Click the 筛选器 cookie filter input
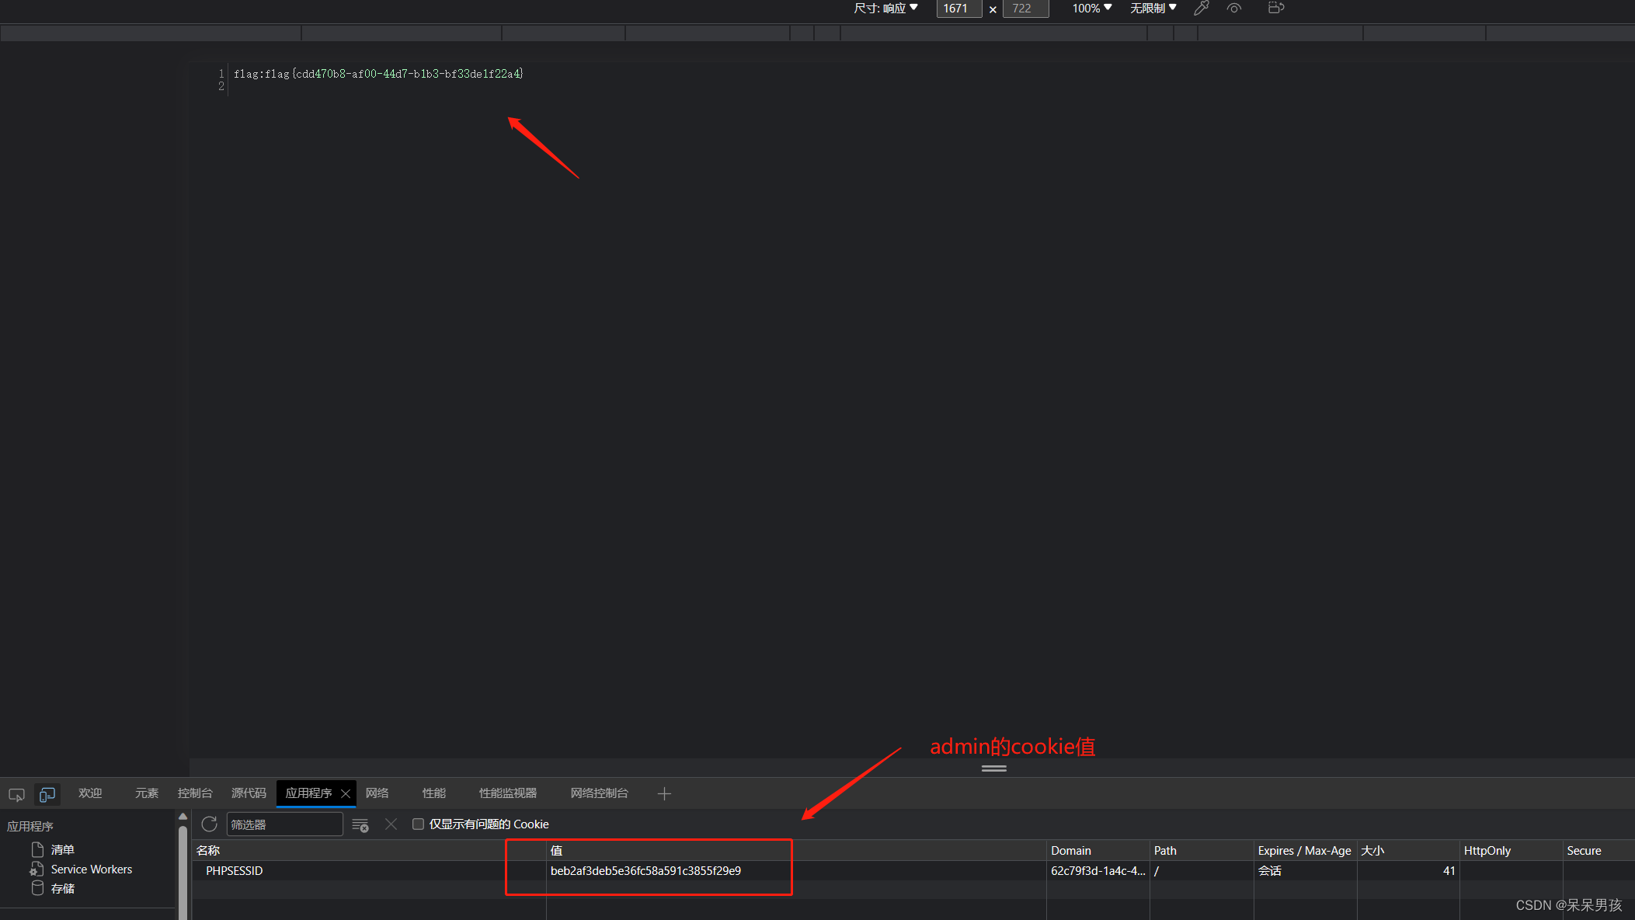Image resolution: width=1635 pixels, height=920 pixels. (284, 824)
